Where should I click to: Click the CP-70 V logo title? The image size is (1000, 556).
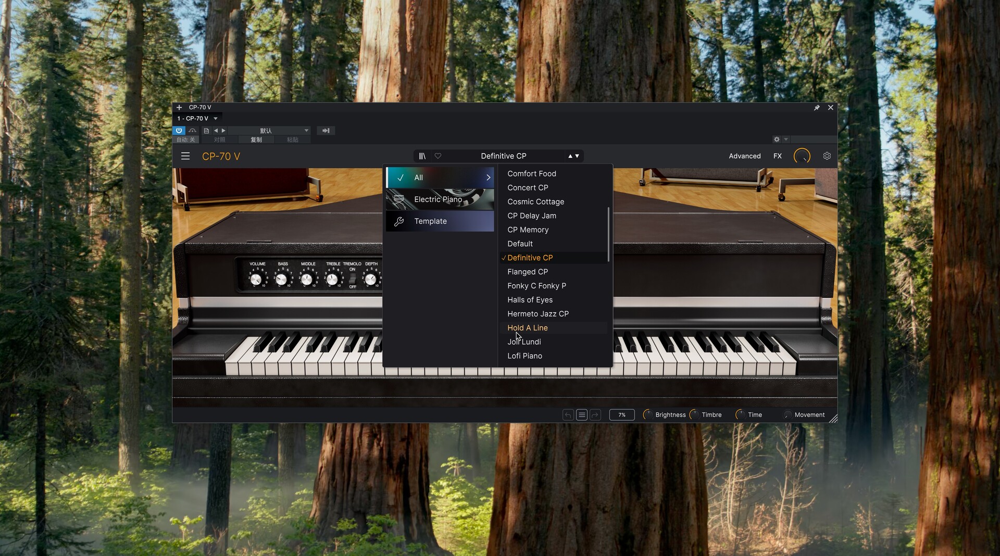coord(221,156)
